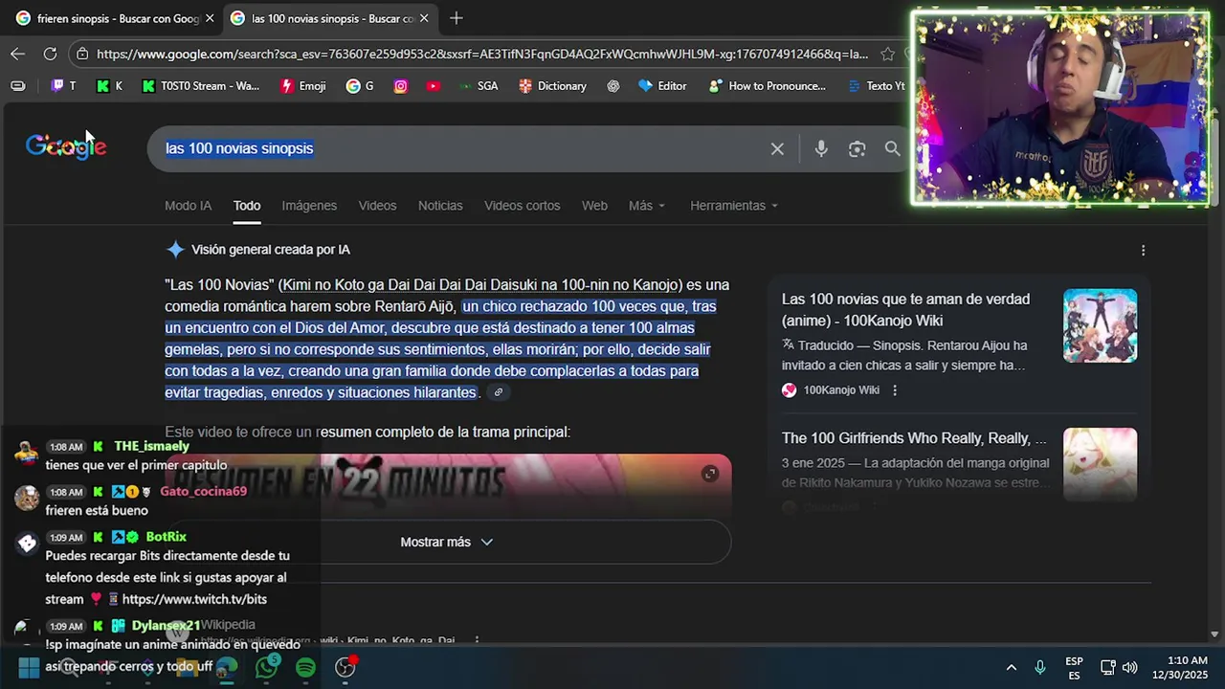Switch to 'Modo IA' search tab
Image resolution: width=1225 pixels, height=689 pixels.
point(188,206)
